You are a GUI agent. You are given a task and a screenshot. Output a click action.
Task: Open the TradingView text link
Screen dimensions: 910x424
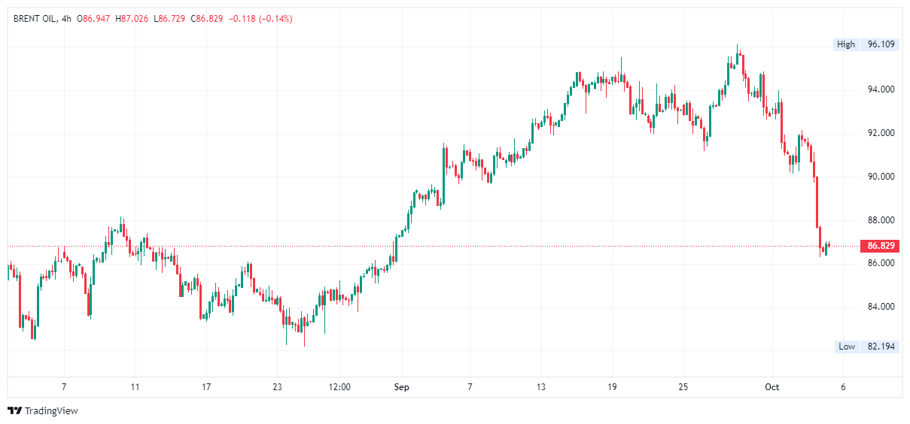[x=51, y=410]
